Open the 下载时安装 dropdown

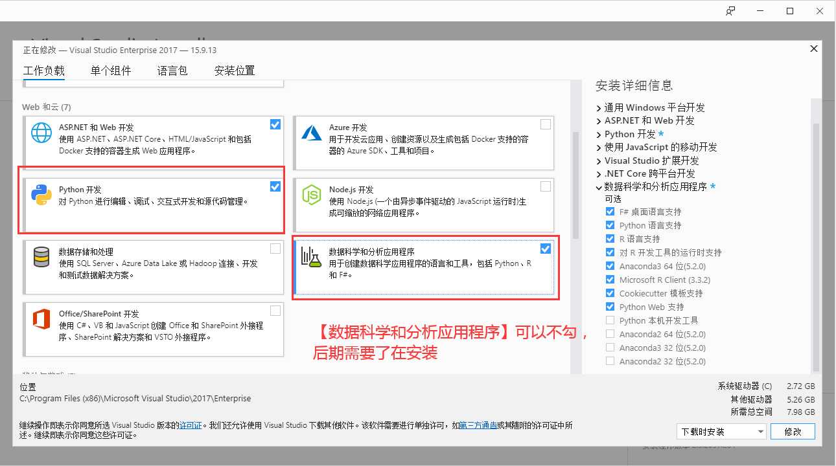[723, 431]
